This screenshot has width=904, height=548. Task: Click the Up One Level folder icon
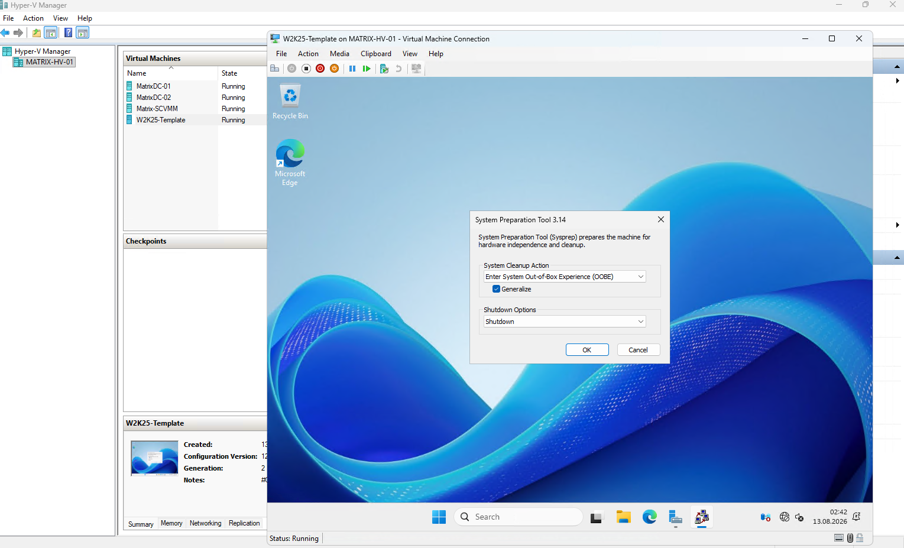click(x=37, y=33)
